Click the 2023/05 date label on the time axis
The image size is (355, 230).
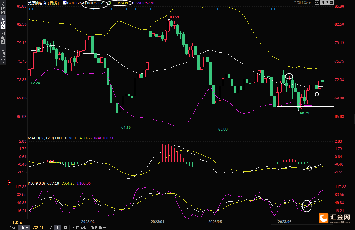215,222
